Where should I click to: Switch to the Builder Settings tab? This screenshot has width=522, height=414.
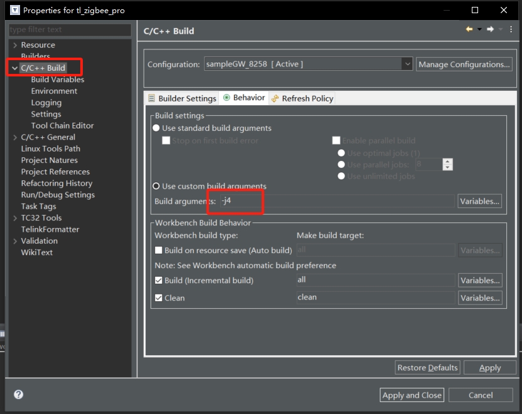[x=182, y=98]
